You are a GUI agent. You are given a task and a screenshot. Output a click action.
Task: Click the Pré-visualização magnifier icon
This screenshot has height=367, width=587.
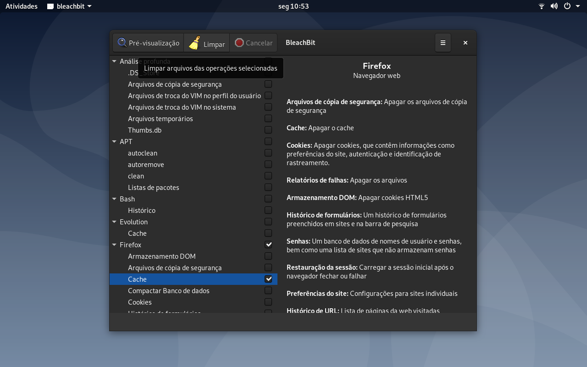(122, 43)
